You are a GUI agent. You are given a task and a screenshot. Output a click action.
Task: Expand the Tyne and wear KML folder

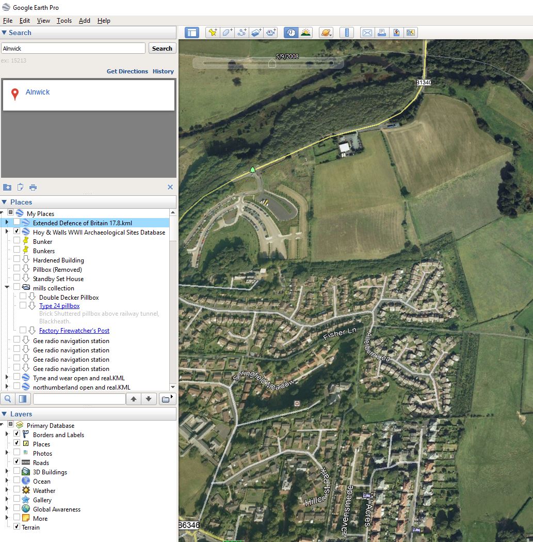point(7,378)
